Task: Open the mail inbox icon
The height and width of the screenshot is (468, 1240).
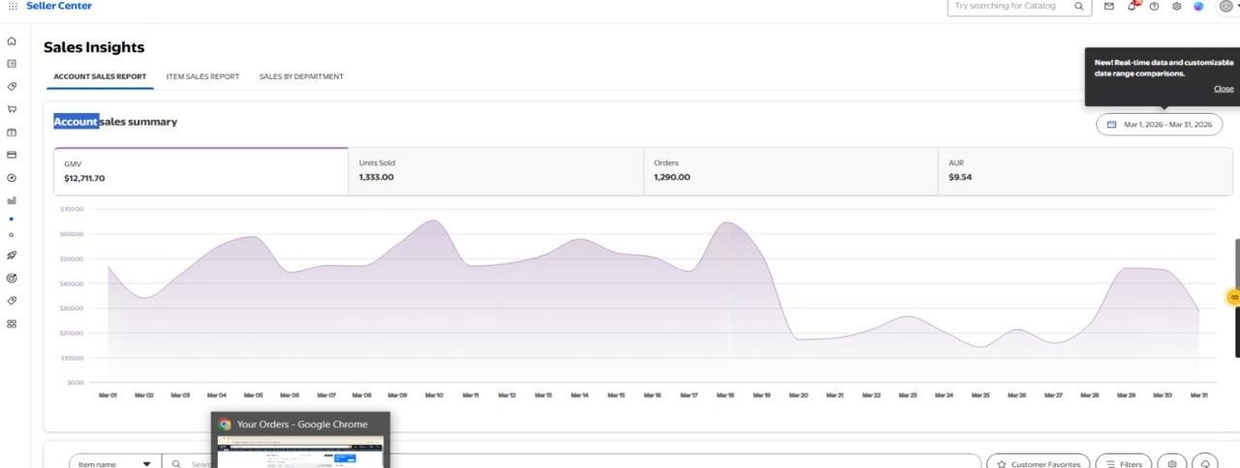Action: tap(1109, 6)
